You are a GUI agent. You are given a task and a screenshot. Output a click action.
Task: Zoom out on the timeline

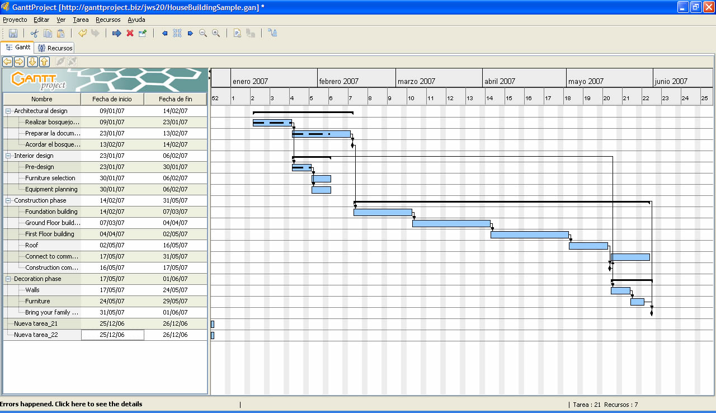coord(203,33)
